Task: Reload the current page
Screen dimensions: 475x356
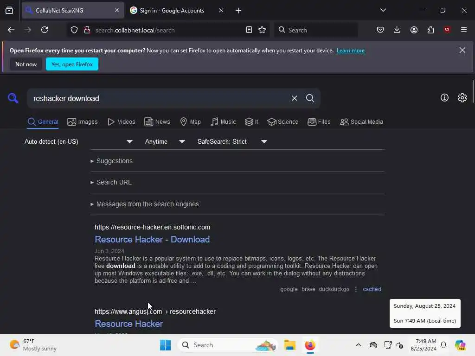Action: 45,30
